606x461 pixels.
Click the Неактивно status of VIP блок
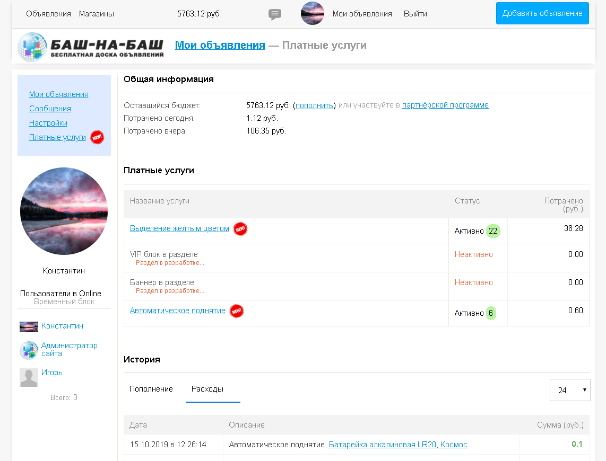(473, 254)
